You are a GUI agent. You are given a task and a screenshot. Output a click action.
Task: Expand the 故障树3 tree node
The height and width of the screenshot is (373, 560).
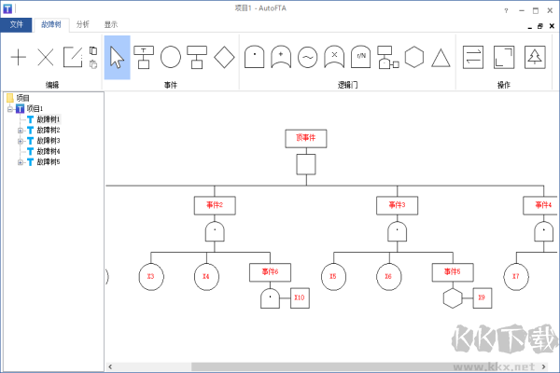click(x=21, y=141)
